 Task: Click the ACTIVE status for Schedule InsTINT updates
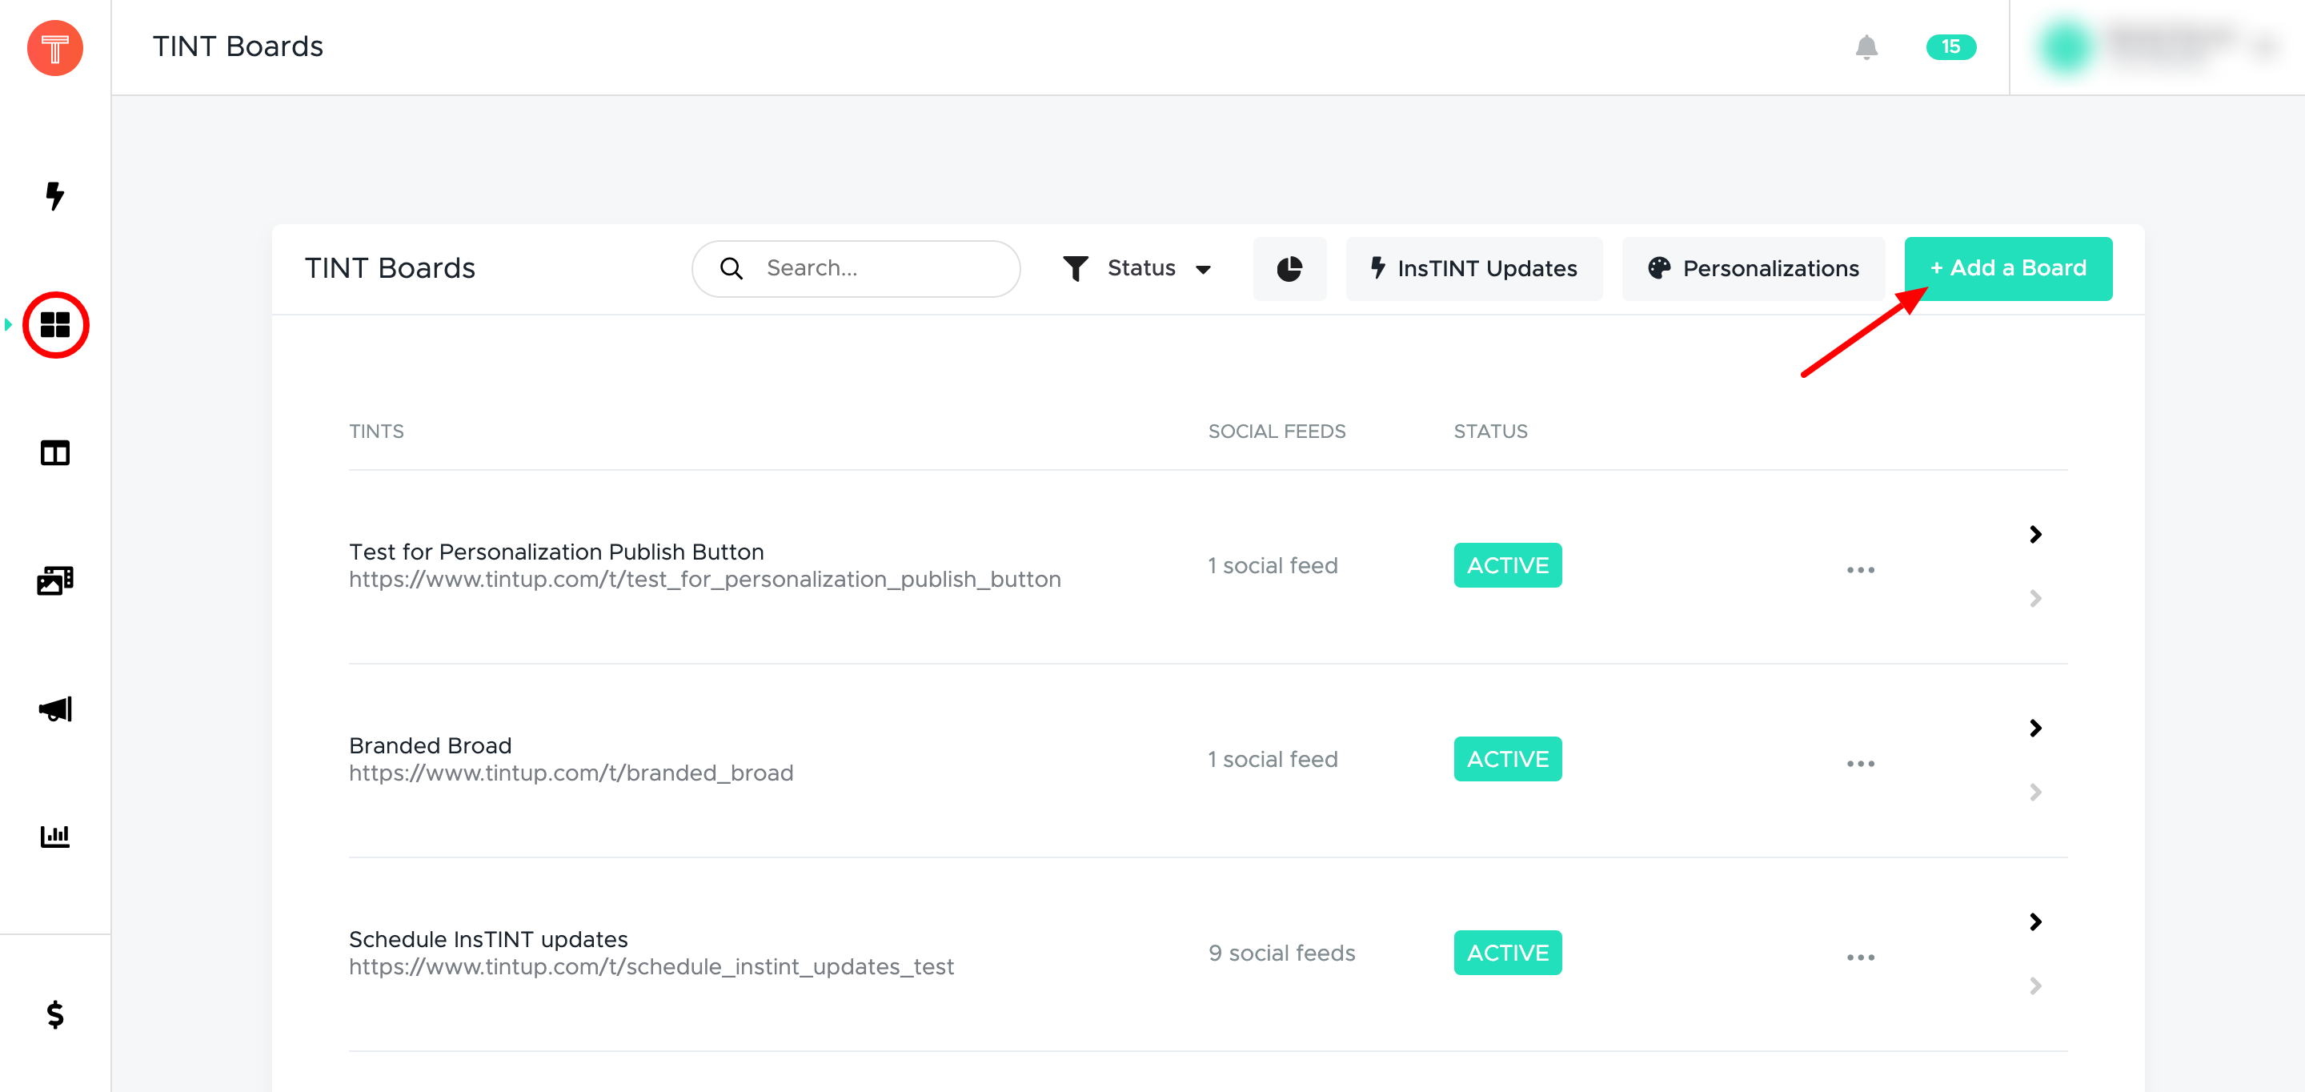[x=1508, y=953]
